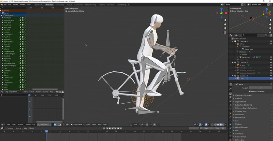The width and height of the screenshot is (273, 141).
Task: Click the wrench icon beside Fahrer1_obj in outliner
Action: [x=254, y=57]
